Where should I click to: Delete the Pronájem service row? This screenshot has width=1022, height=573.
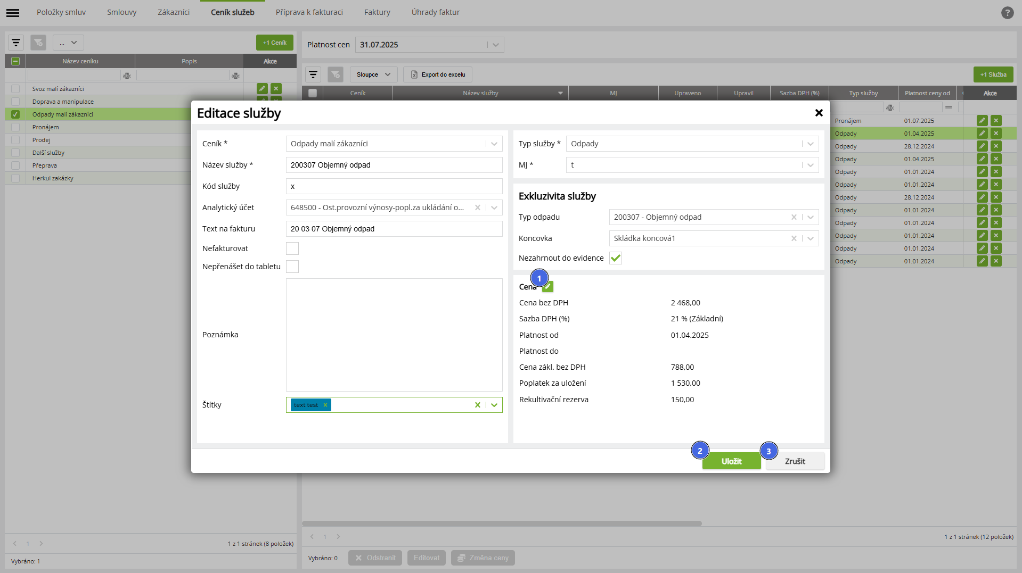point(996,121)
